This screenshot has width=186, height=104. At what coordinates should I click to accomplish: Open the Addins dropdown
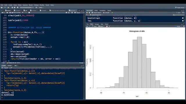[41, 8]
